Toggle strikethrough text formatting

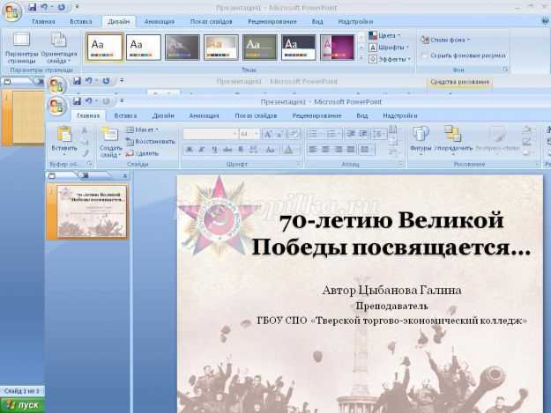(x=227, y=150)
